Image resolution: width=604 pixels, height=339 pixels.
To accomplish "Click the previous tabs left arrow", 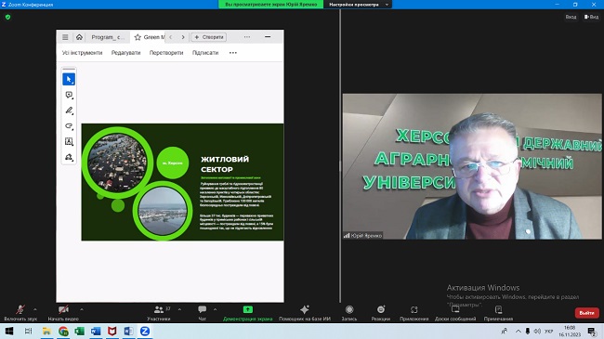I will (171, 37).
